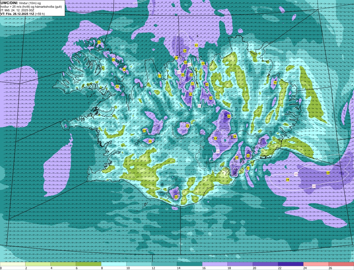The height and width of the screenshot is (270, 354).
Task: Click the legend scale tick label 14
Action: point(179,268)
